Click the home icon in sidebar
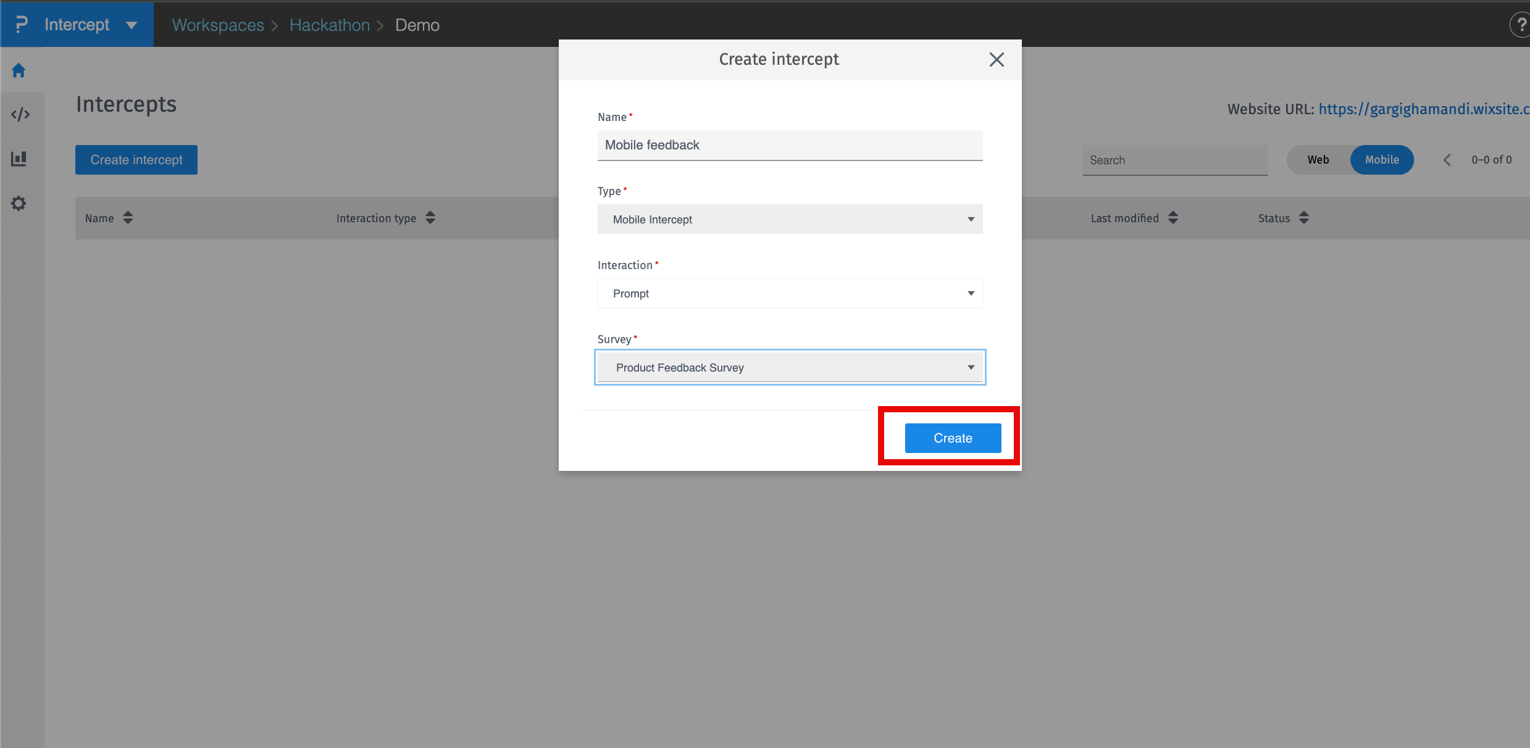The height and width of the screenshot is (748, 1530). tap(19, 70)
